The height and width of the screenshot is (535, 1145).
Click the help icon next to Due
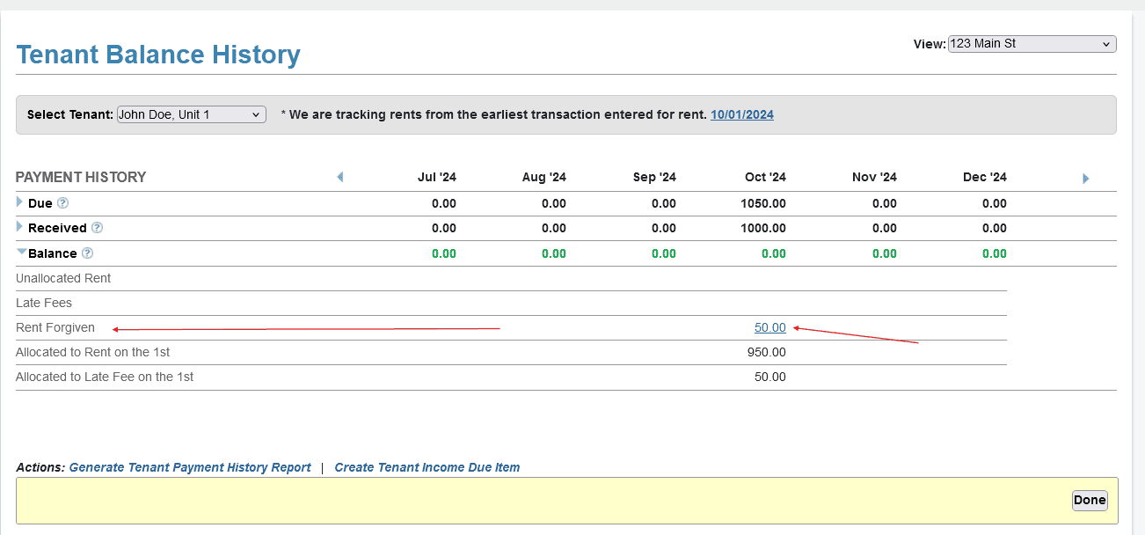62,203
